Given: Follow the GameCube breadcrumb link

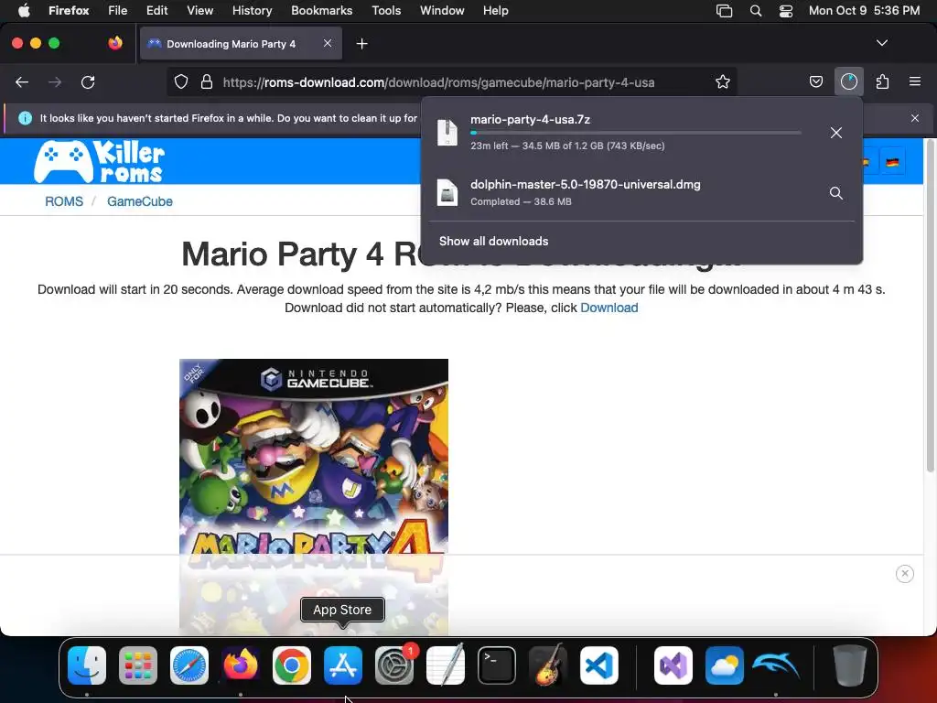Looking at the screenshot, I should click(x=140, y=201).
